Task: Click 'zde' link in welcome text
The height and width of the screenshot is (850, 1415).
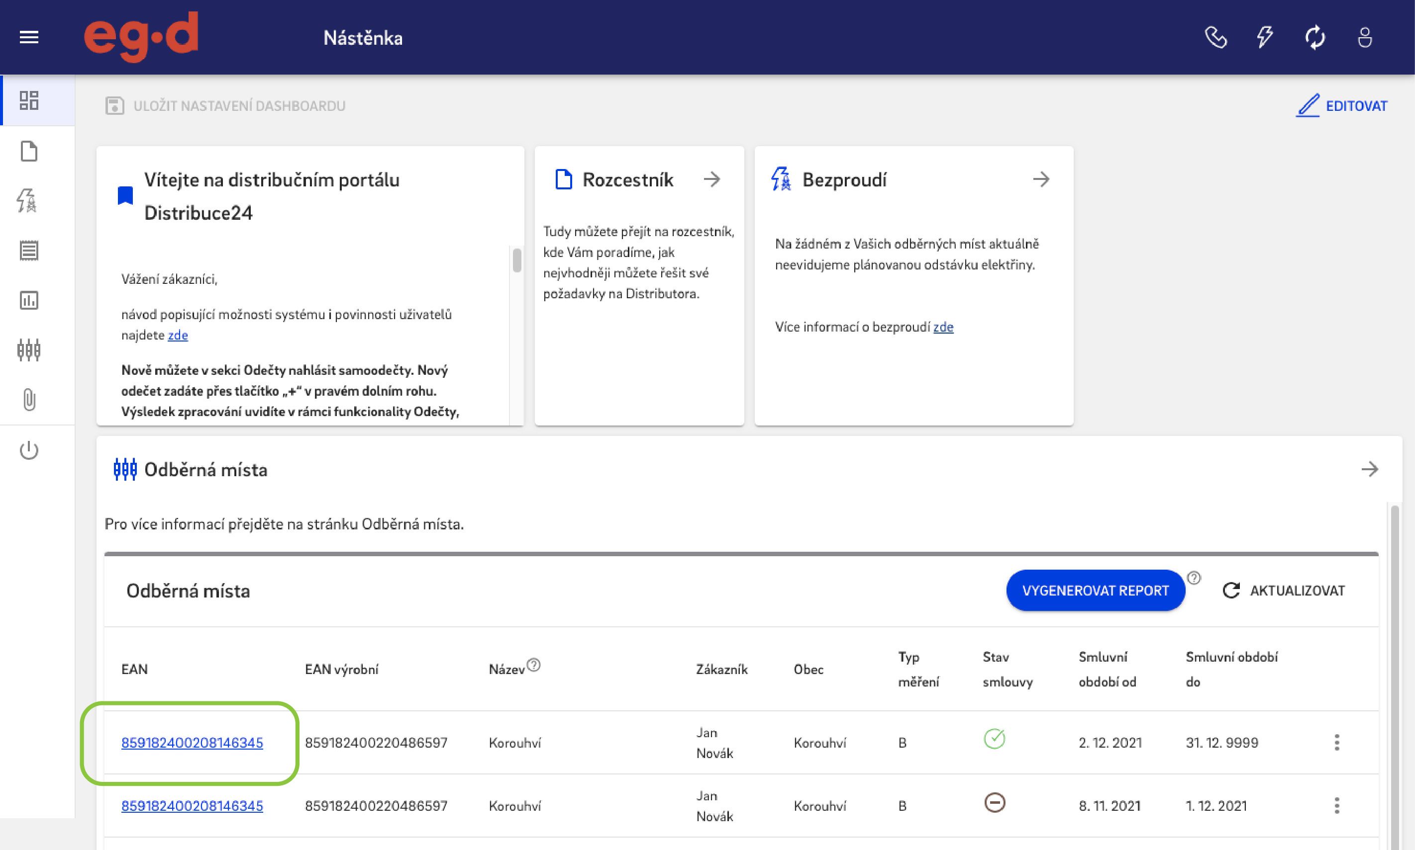Action: coord(178,335)
